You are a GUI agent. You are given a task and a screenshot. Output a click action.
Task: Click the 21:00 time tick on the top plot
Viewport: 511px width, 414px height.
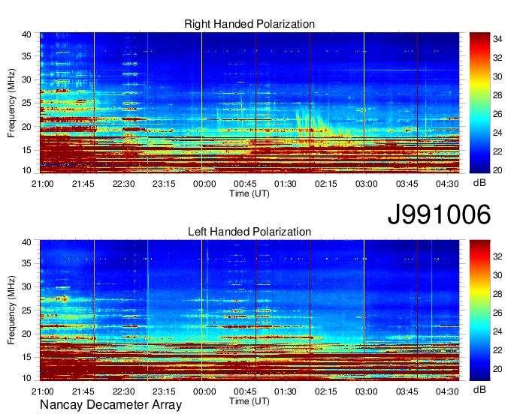[42, 184]
